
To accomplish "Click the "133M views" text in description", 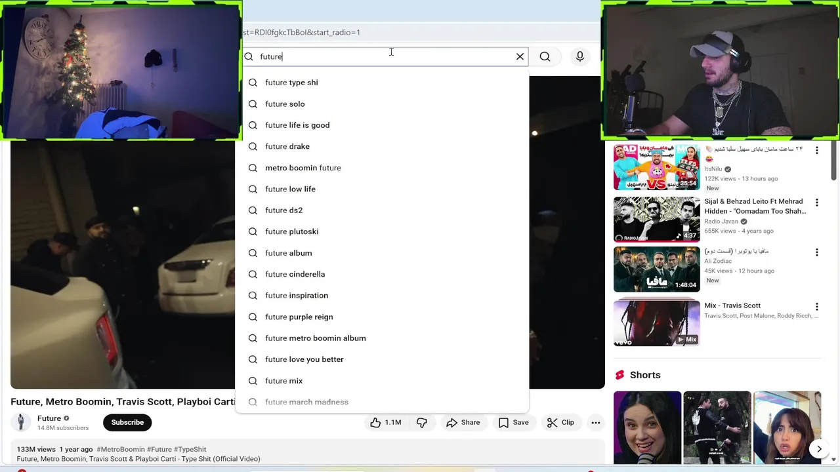I will tap(36, 450).
